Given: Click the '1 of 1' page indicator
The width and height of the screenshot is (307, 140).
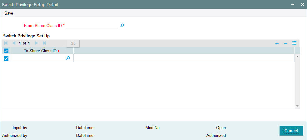Looking at the screenshot, I should [x=24, y=43].
